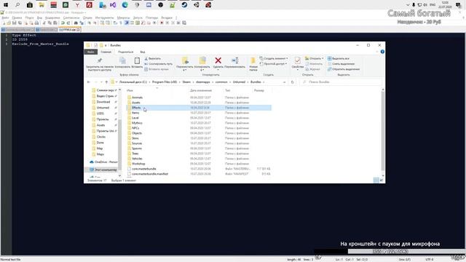This screenshot has height=262, width=466.
Task: Click the Notepad++ red Record macro icon
Action: [162, 23]
